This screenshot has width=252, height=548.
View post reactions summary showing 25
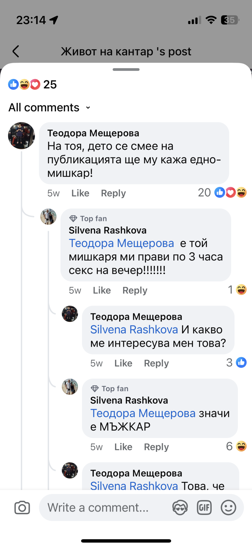[33, 85]
